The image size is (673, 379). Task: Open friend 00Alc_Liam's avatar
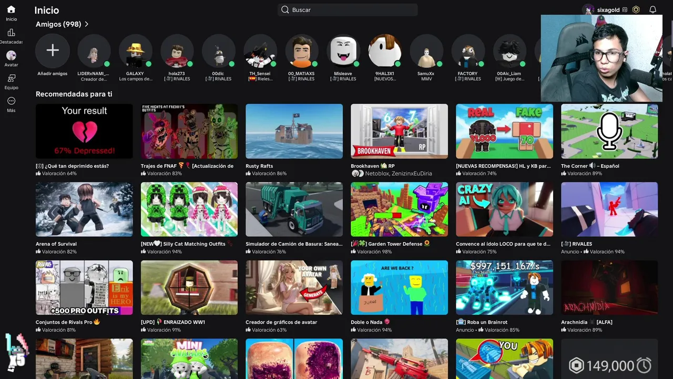pyautogui.click(x=509, y=51)
